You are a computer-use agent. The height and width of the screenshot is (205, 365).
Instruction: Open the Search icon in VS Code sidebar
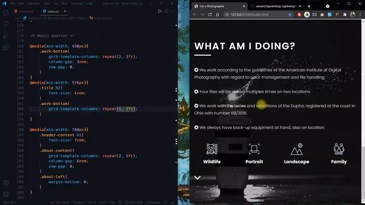pos(6,24)
